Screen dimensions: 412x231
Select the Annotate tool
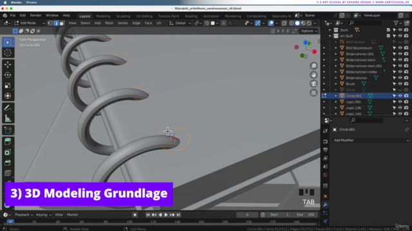tap(8, 108)
